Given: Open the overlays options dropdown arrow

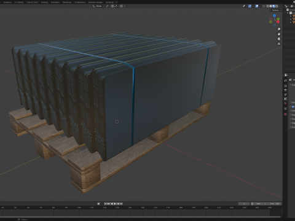Looking at the screenshot, I should (x=260, y=6).
